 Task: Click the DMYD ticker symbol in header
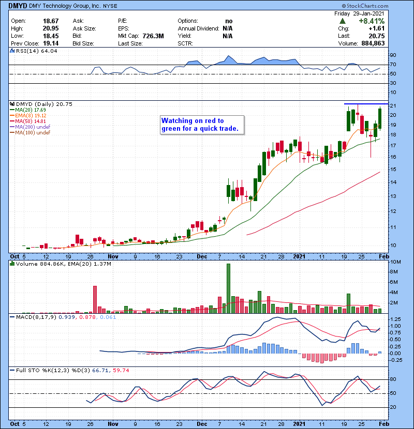[18, 6]
